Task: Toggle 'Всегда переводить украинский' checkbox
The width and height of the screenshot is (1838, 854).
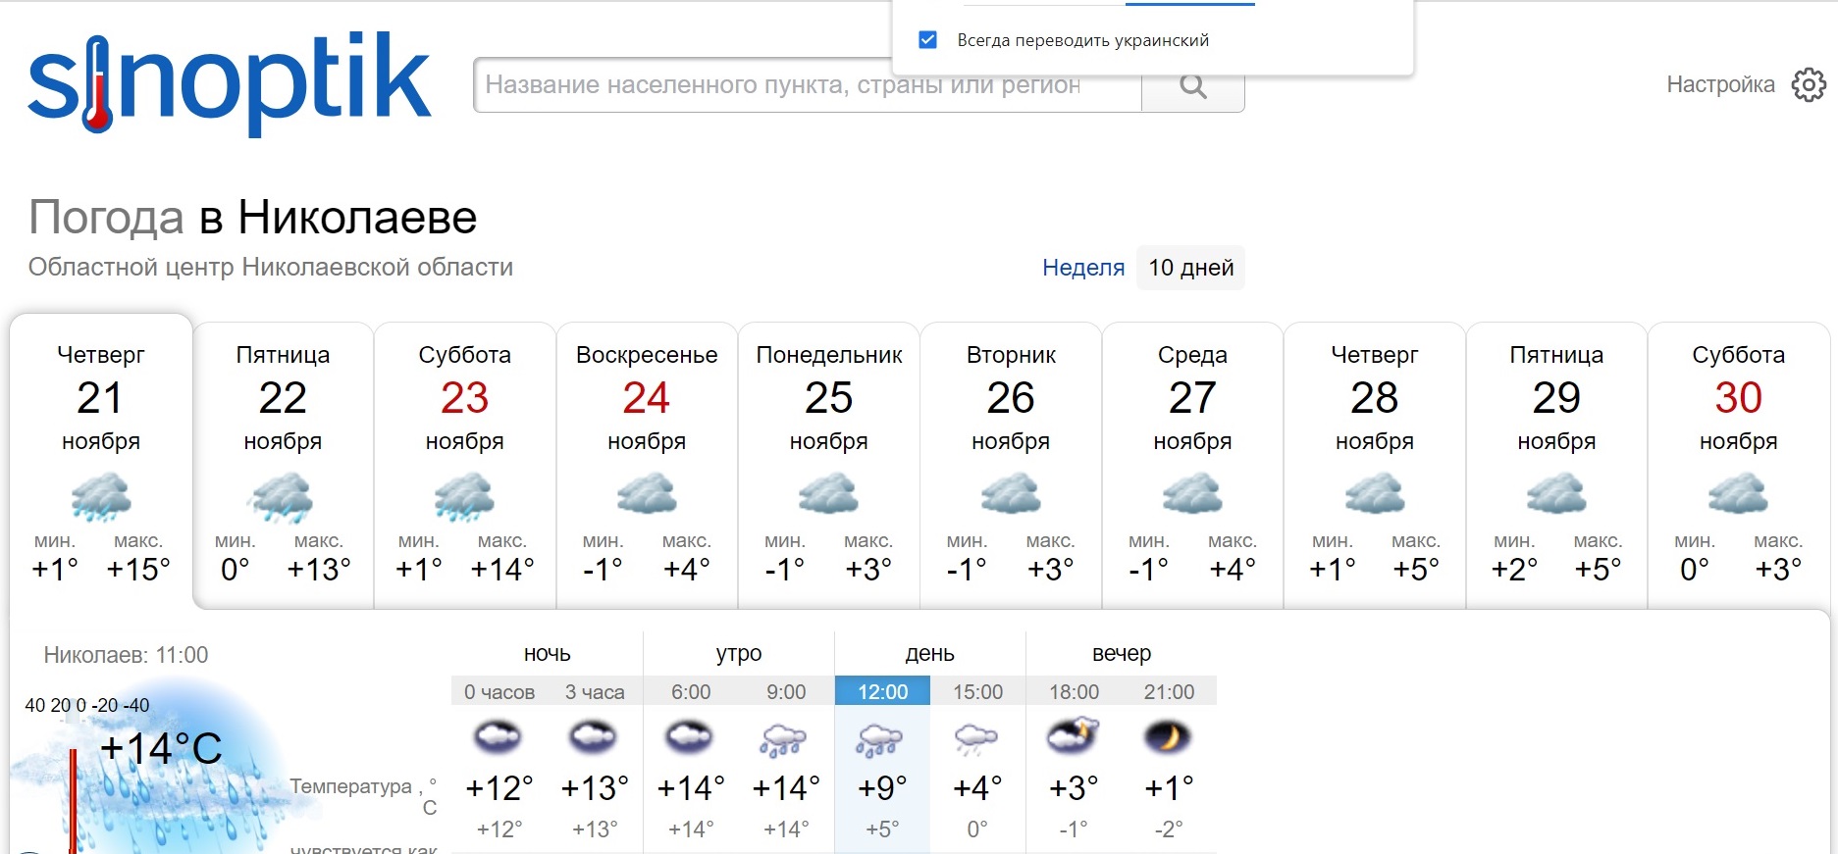Action: (x=927, y=40)
